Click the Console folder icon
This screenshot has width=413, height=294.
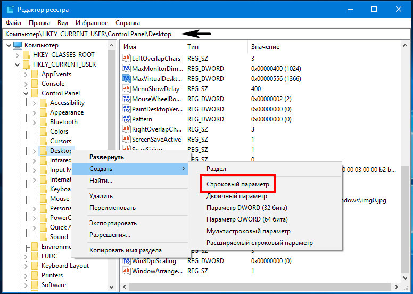[35, 84]
